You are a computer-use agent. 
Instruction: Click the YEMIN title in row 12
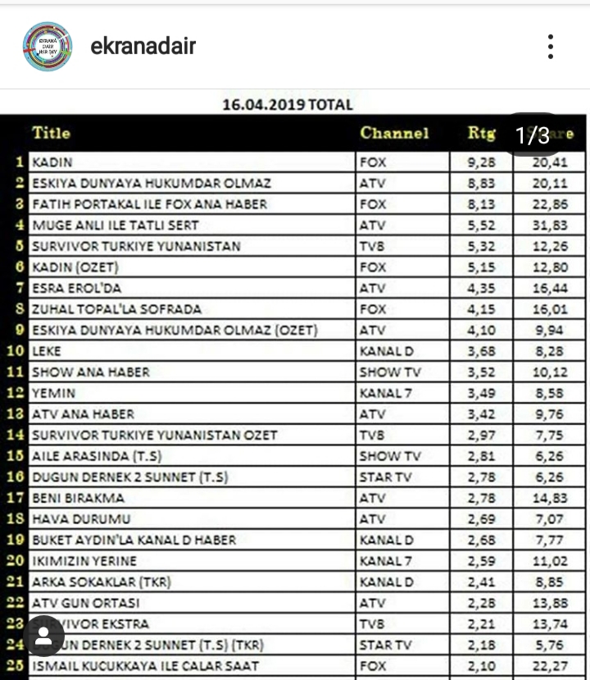tap(53, 394)
